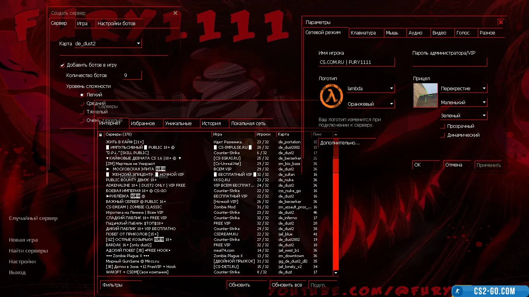Click the orange lambda logo preview

tap(331, 96)
